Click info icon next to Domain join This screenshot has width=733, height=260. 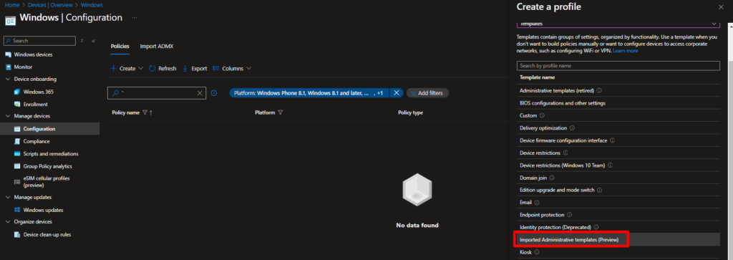pos(552,178)
